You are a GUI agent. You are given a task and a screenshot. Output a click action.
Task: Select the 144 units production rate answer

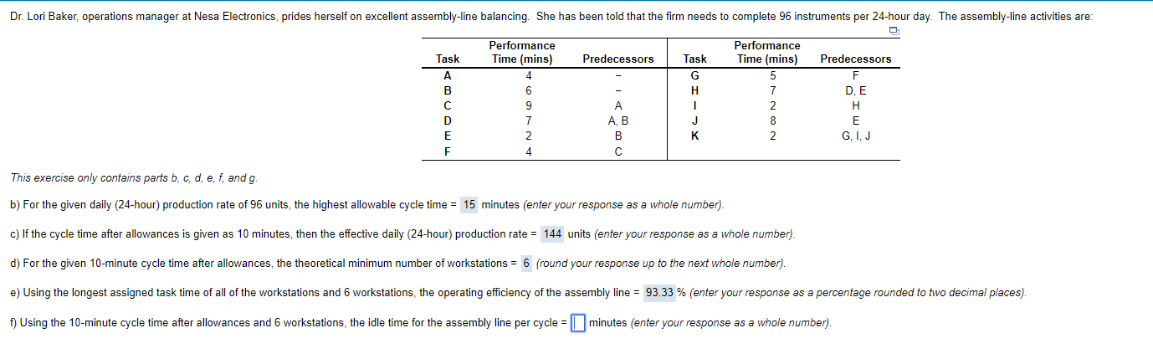551,234
